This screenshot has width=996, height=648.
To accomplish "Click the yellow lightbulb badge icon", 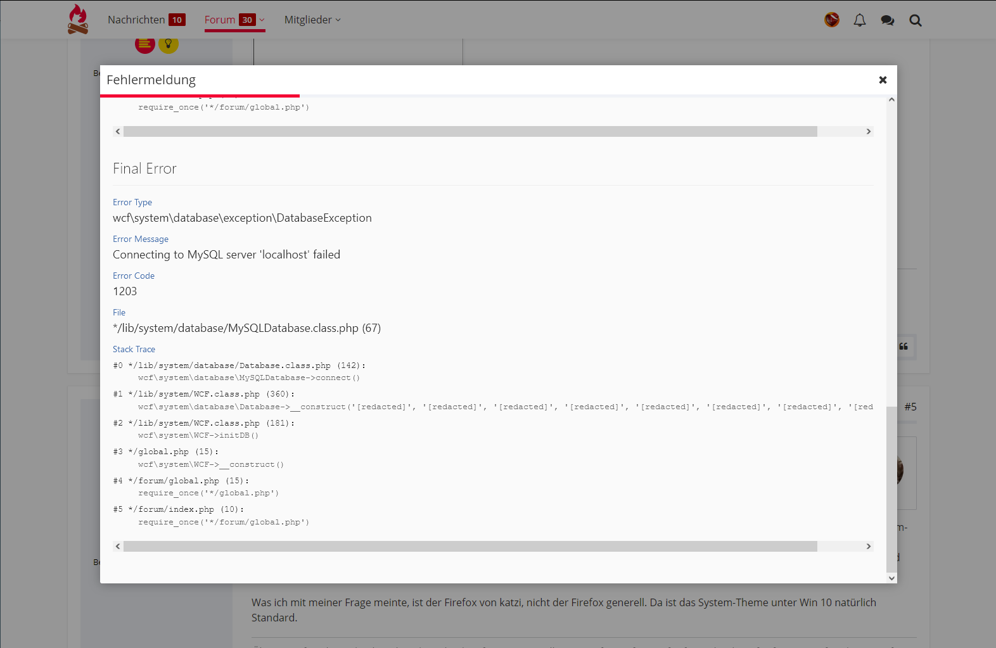I will pyautogui.click(x=169, y=44).
